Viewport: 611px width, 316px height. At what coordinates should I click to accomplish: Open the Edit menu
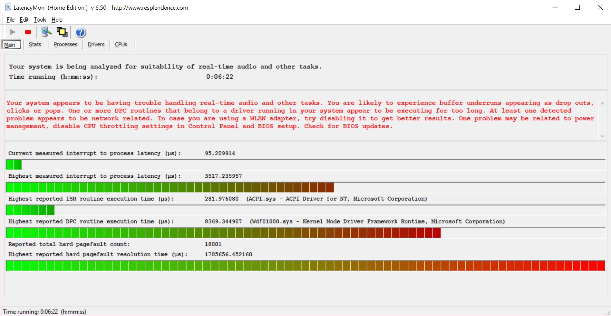(24, 20)
